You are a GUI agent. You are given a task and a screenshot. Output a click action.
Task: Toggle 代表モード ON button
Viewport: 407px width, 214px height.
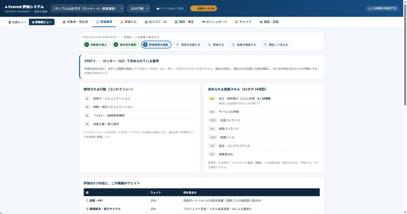[x=203, y=9]
